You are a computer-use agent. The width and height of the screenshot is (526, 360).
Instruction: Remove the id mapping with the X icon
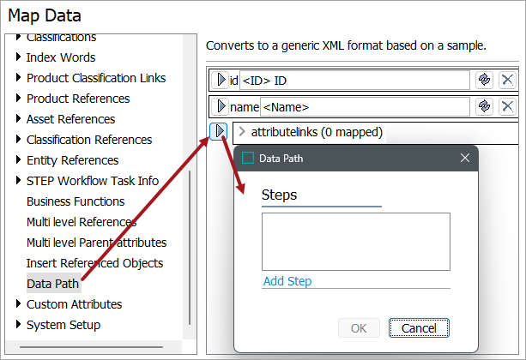pos(507,81)
